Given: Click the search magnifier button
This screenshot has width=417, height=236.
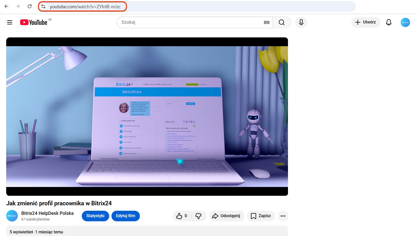Looking at the screenshot, I should (x=282, y=22).
